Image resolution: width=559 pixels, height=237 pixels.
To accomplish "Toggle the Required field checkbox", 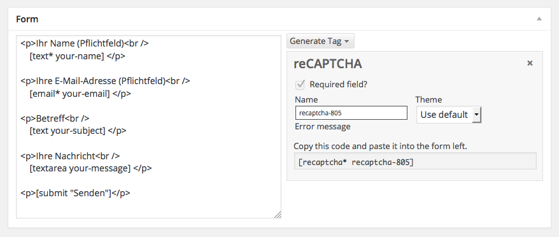I will [300, 85].
